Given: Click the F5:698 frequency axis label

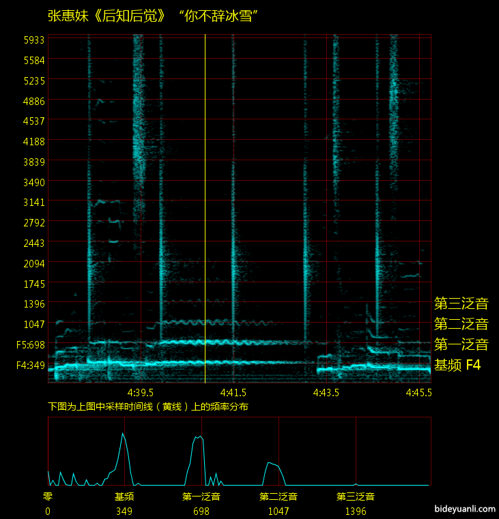Looking at the screenshot, I should (x=31, y=345).
